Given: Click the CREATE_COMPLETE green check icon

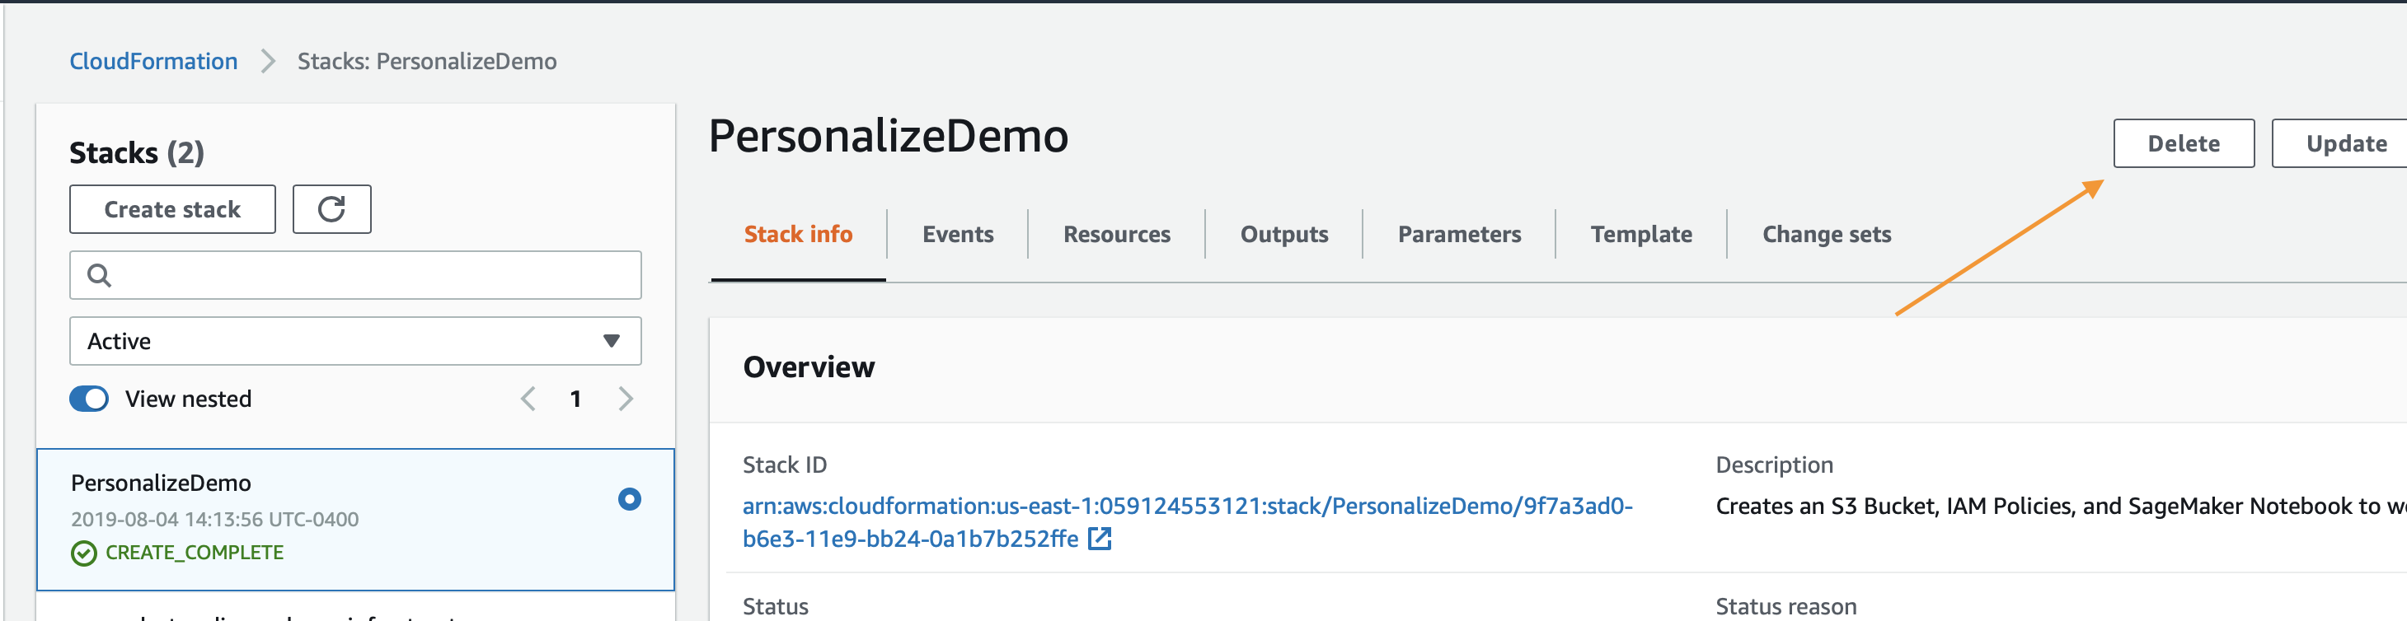Looking at the screenshot, I should pos(83,553).
